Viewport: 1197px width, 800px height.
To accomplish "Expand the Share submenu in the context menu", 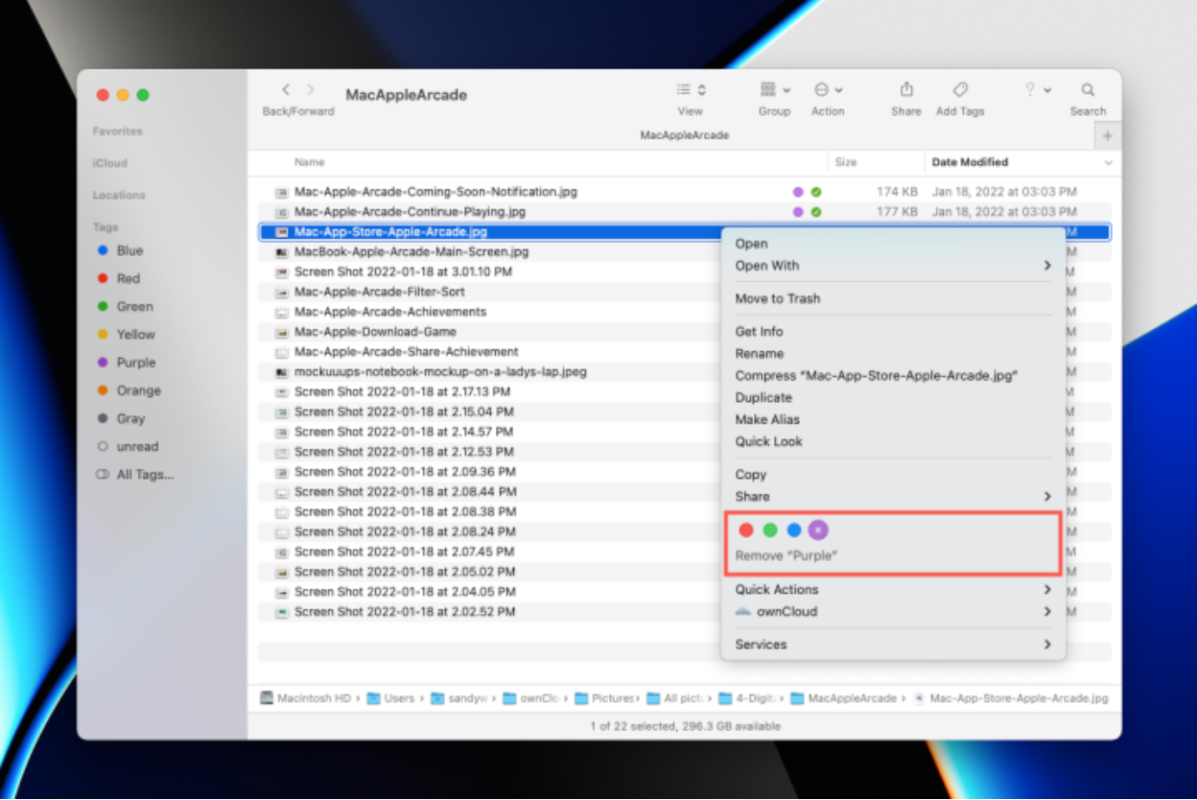I will [x=1047, y=496].
